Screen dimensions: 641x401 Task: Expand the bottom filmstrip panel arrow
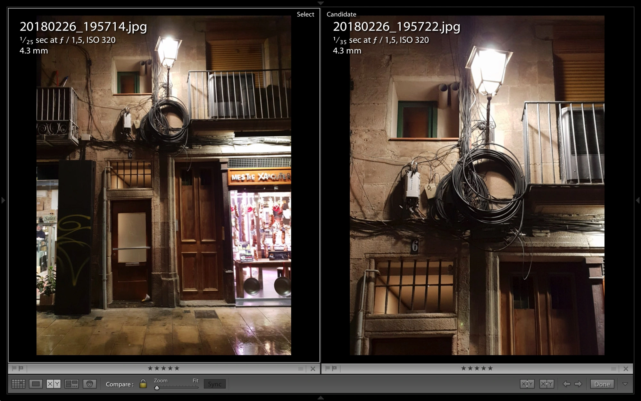pos(320,398)
